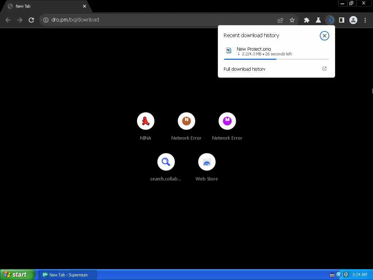Click the Recent download history title

[251, 35]
